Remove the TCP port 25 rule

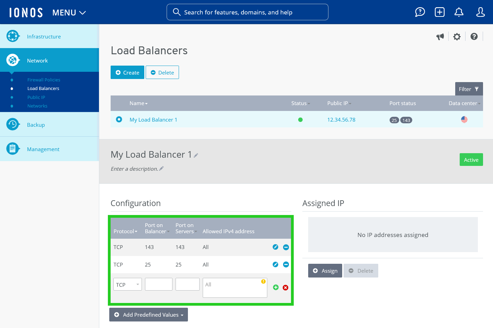point(286,264)
